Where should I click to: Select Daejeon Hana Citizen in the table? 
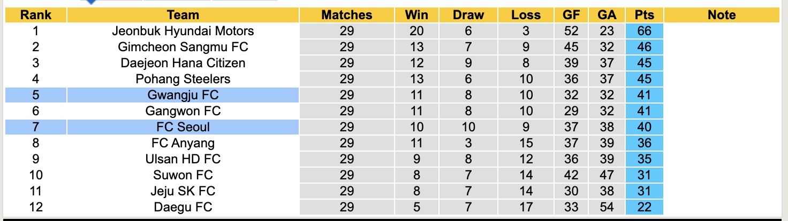point(183,63)
